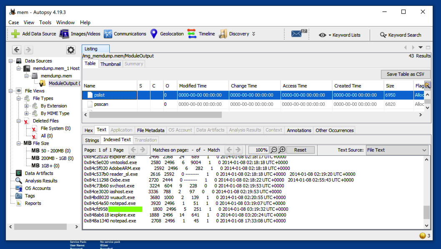Open the Timeline analysis tool
Viewport: 441px width, 249px height.
[x=201, y=34]
